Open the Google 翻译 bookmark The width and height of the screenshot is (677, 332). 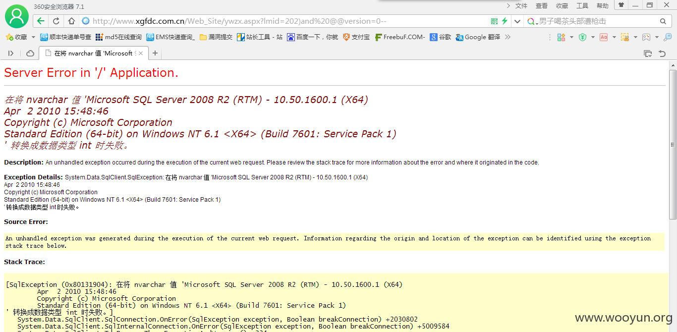(x=478, y=37)
